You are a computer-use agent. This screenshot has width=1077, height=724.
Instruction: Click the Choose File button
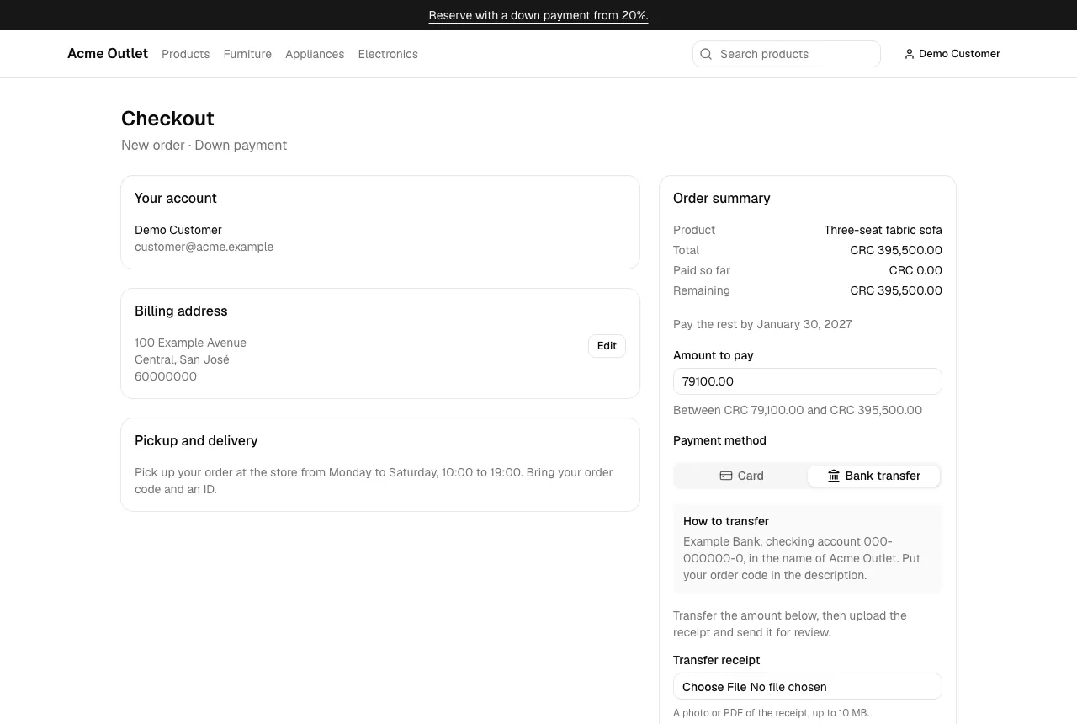click(x=714, y=687)
